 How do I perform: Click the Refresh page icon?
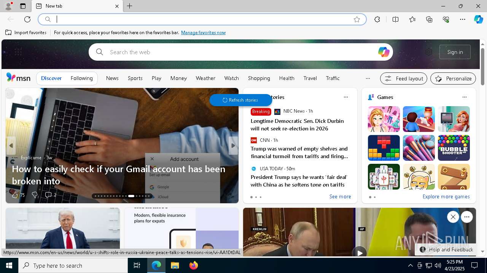point(27,19)
